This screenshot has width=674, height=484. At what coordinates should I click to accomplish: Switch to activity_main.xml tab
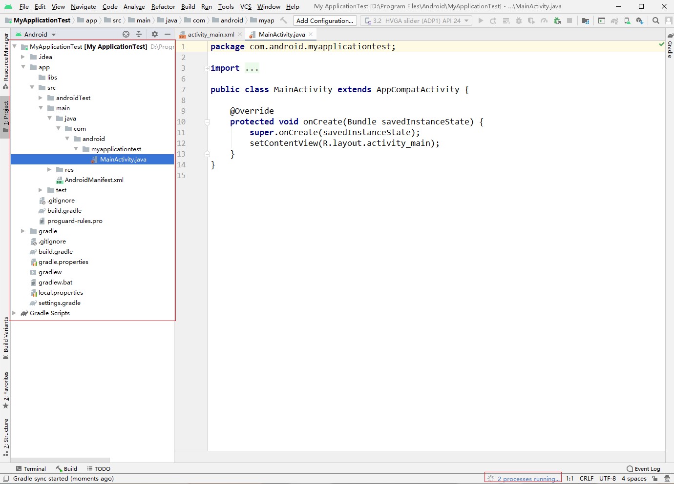point(211,34)
